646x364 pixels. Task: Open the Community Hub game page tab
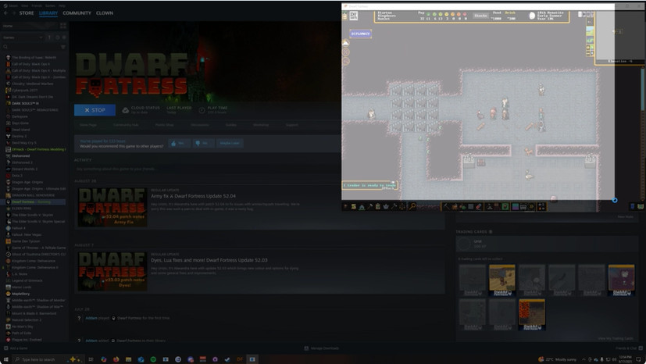[x=126, y=125]
